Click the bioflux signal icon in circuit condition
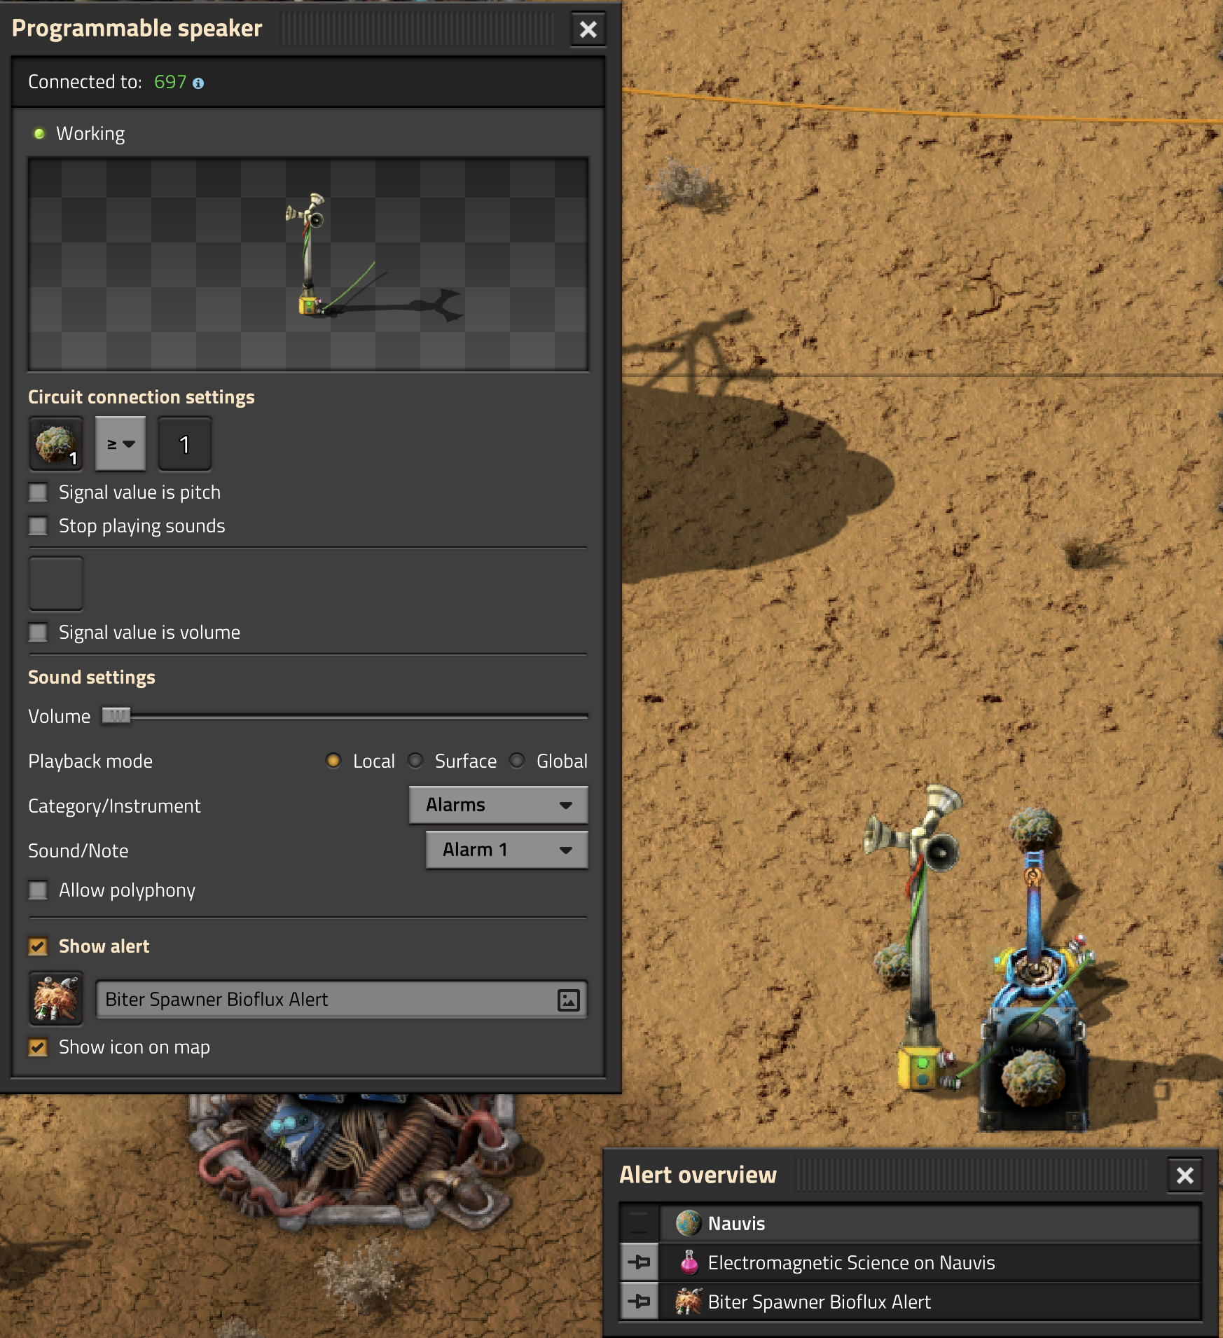The image size is (1223, 1338). coord(55,444)
